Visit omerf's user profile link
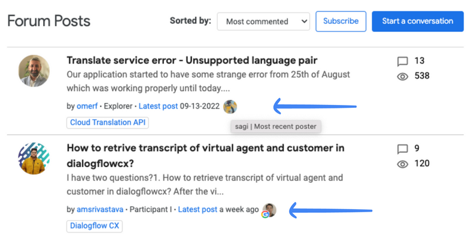The image size is (474, 238). click(x=87, y=106)
